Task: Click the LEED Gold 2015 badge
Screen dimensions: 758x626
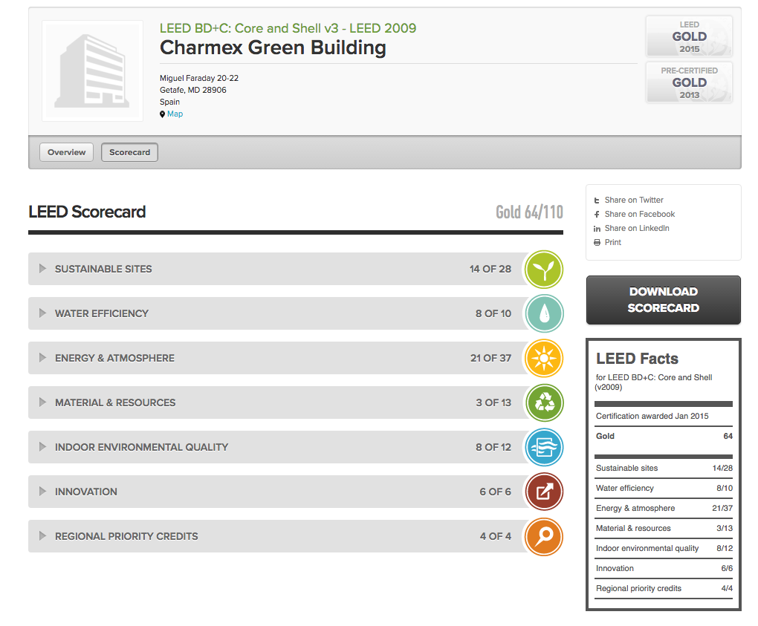Action: [x=689, y=36]
